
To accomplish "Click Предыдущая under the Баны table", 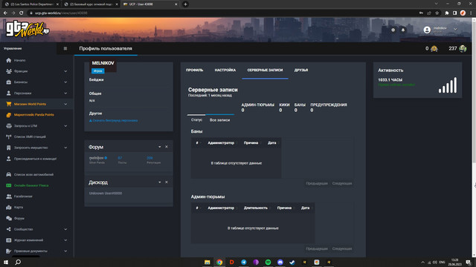I will [x=317, y=183].
